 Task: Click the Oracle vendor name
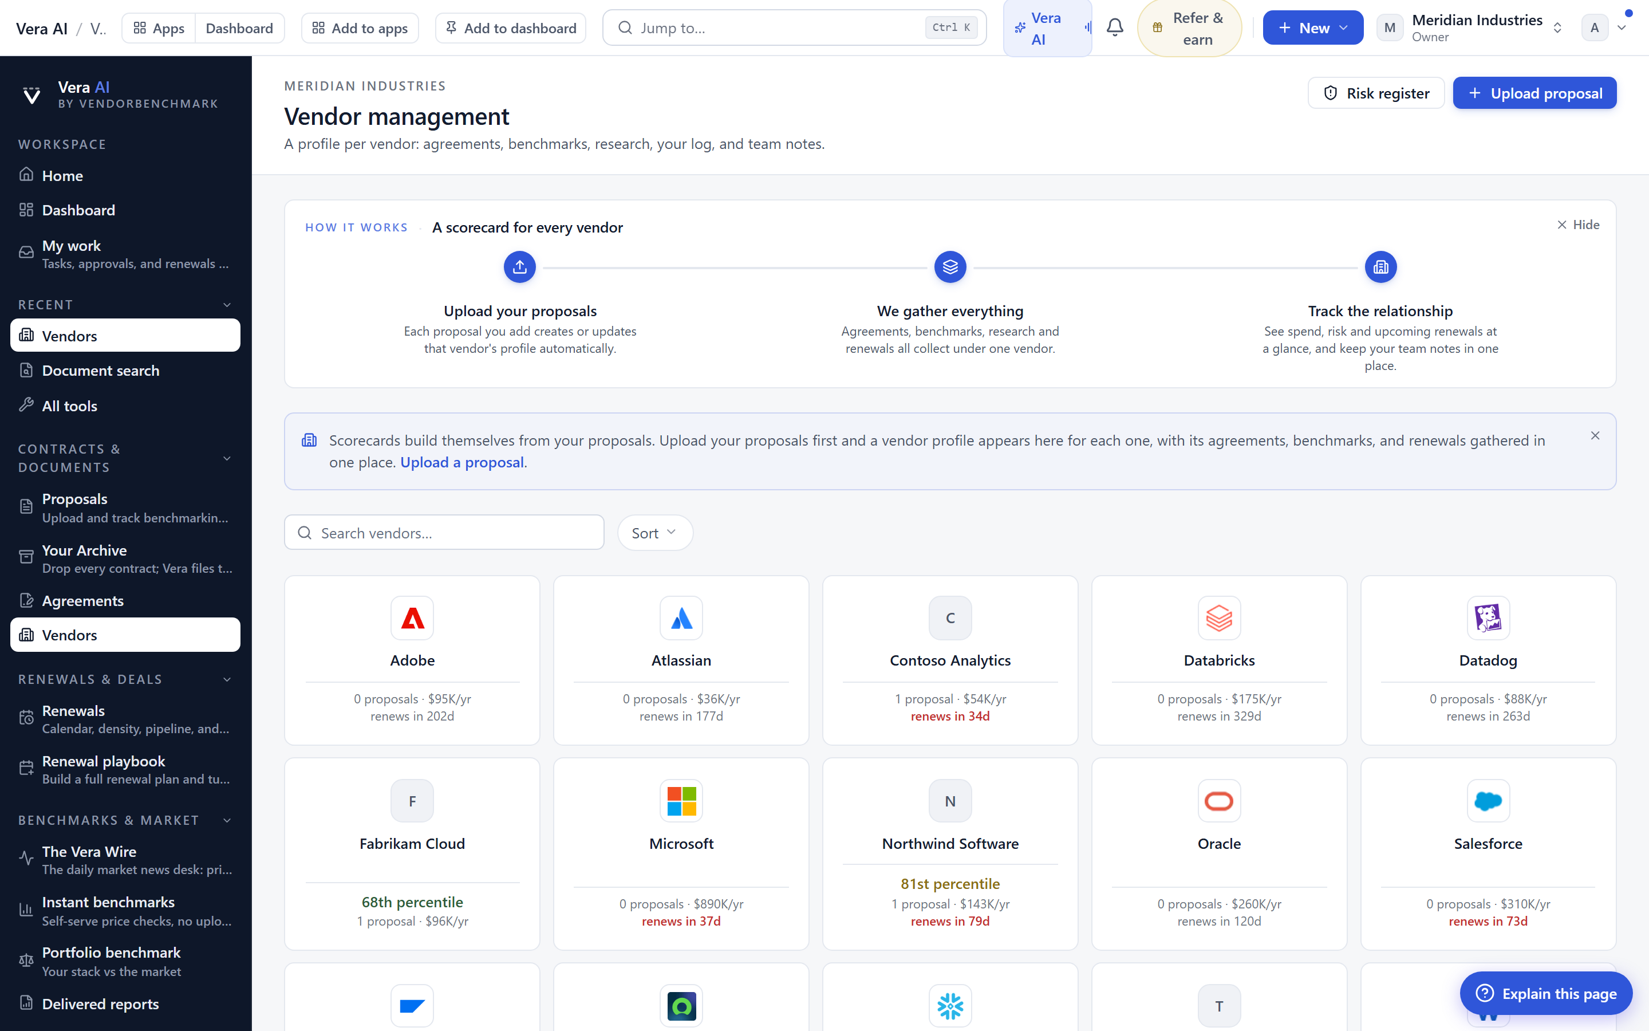(1219, 844)
